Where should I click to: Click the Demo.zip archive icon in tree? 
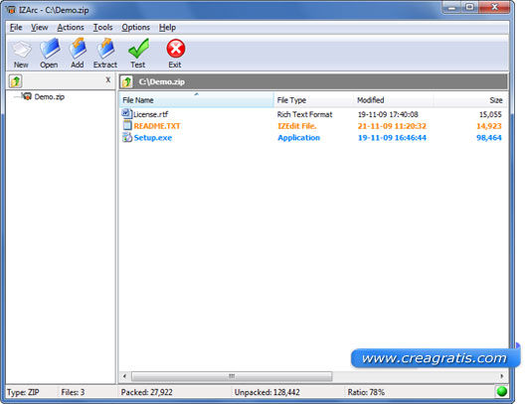click(27, 96)
